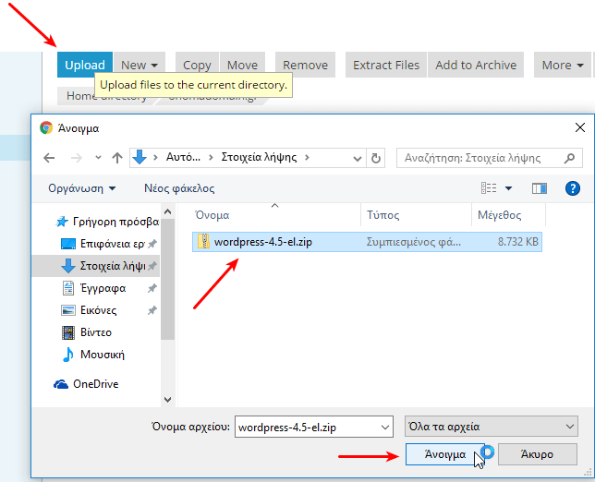Viewport: 595px width, 482px height.
Task: Click the Άνοιγμα button to open file
Action: (444, 454)
